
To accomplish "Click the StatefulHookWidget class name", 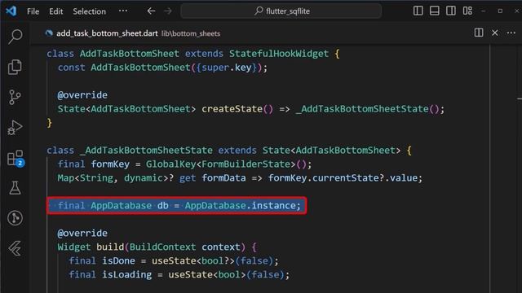I will [279, 54].
